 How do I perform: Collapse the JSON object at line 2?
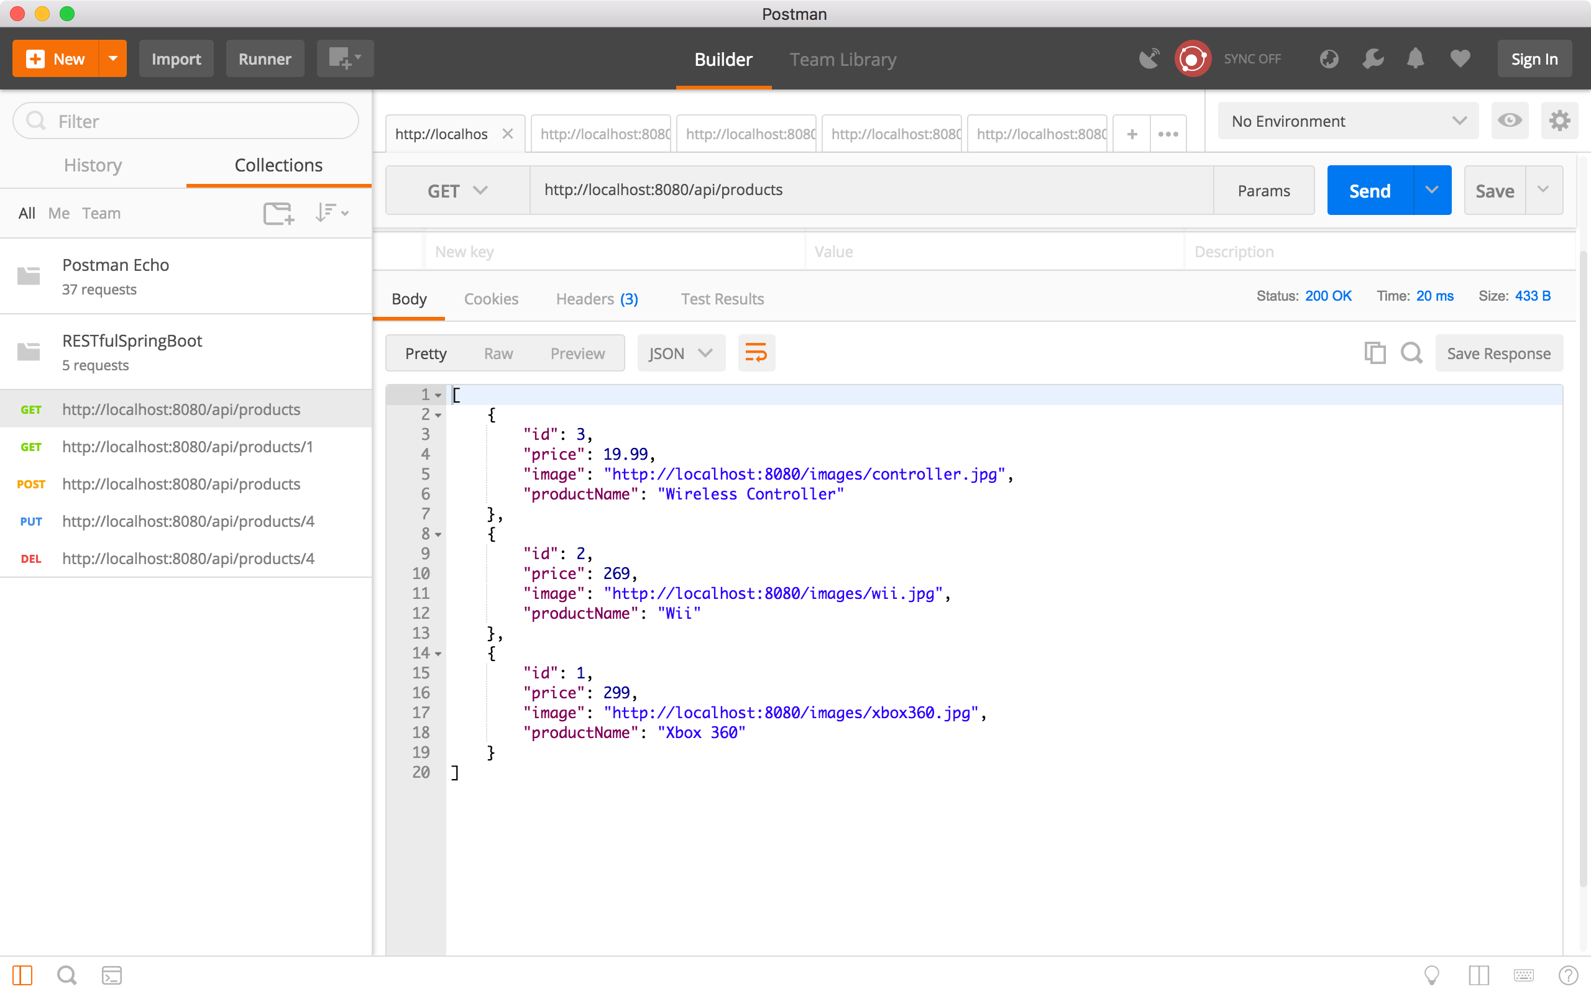point(439,415)
